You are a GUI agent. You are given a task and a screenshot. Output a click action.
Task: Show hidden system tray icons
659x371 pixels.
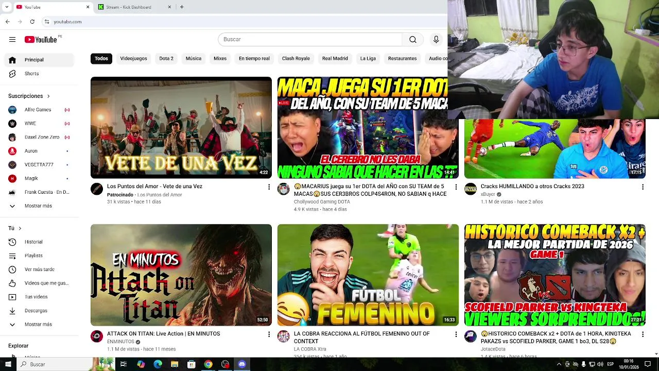[x=559, y=364]
